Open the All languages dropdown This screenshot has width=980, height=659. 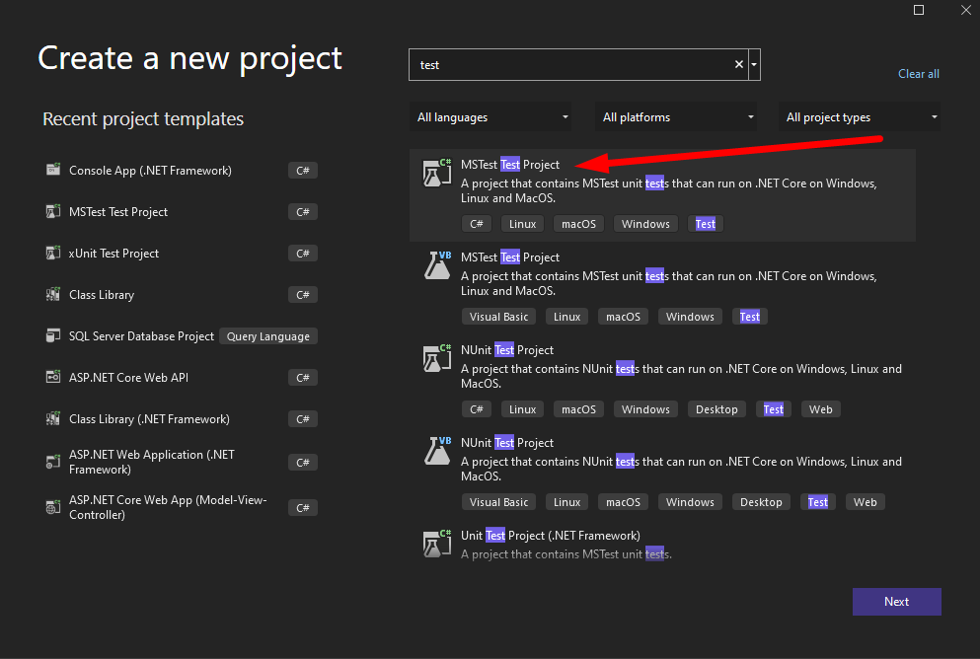[x=490, y=117]
